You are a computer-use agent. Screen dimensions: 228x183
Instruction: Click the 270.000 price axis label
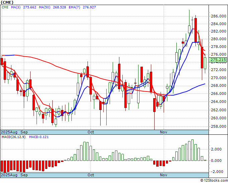(218, 78)
